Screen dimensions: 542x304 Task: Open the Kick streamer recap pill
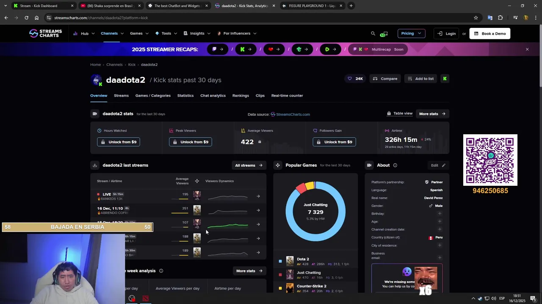(246, 49)
